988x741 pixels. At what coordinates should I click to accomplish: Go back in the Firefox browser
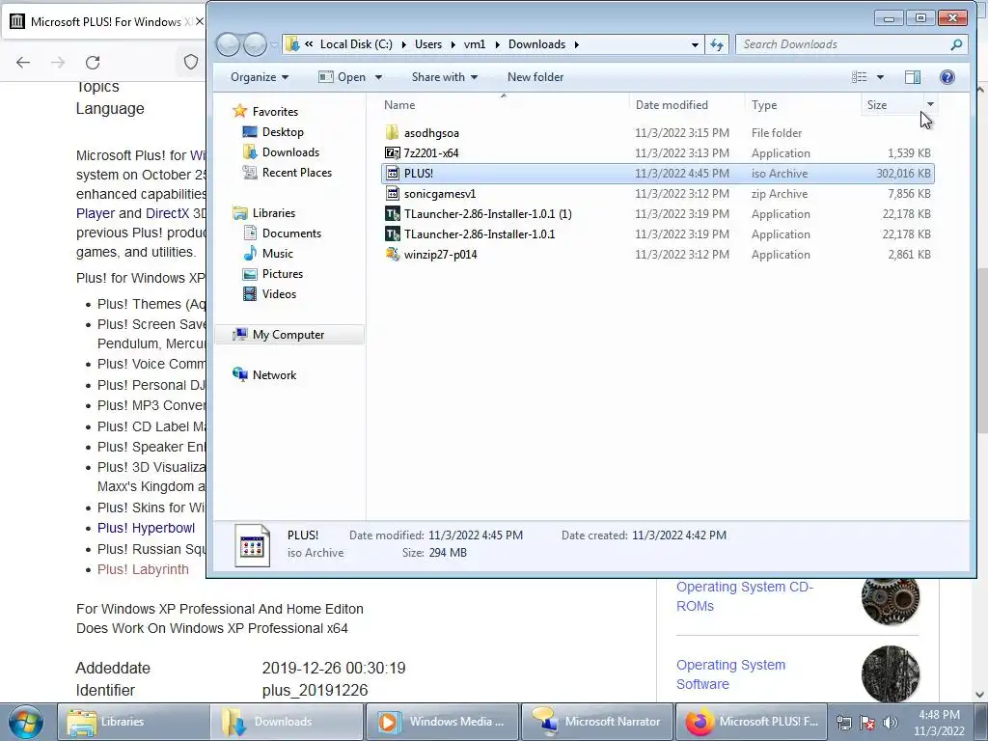point(23,63)
